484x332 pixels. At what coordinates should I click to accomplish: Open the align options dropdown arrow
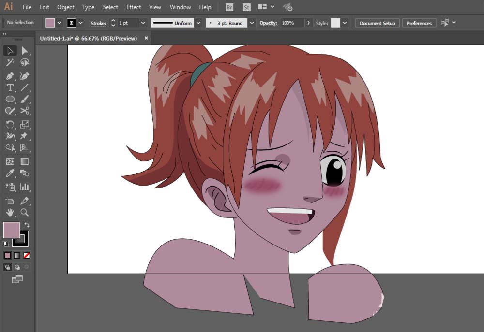coord(454,23)
